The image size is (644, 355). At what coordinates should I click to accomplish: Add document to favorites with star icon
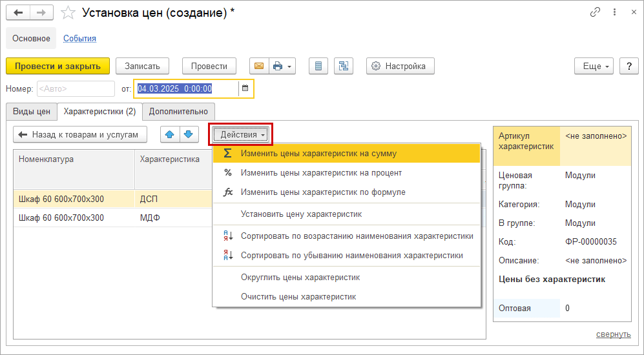click(x=68, y=13)
